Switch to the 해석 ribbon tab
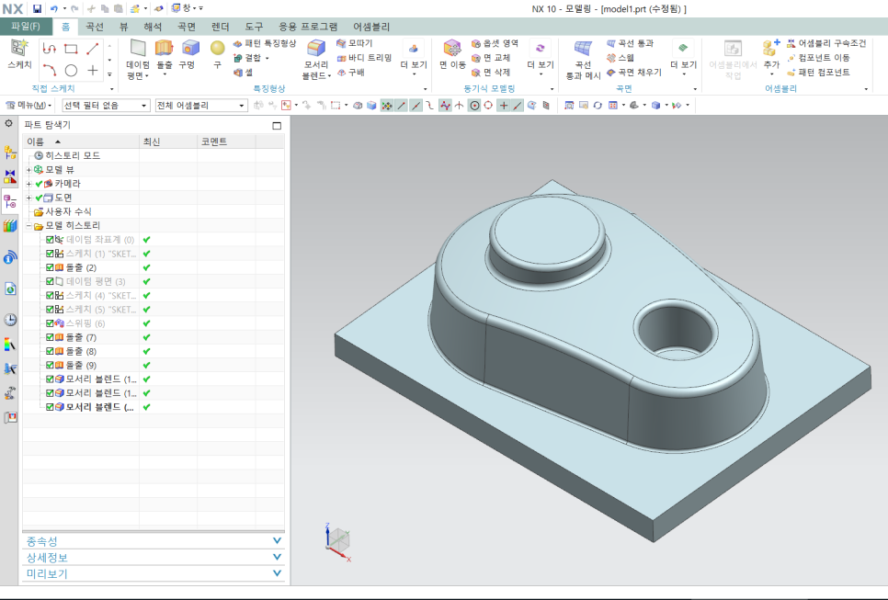The image size is (888, 600). tap(153, 27)
